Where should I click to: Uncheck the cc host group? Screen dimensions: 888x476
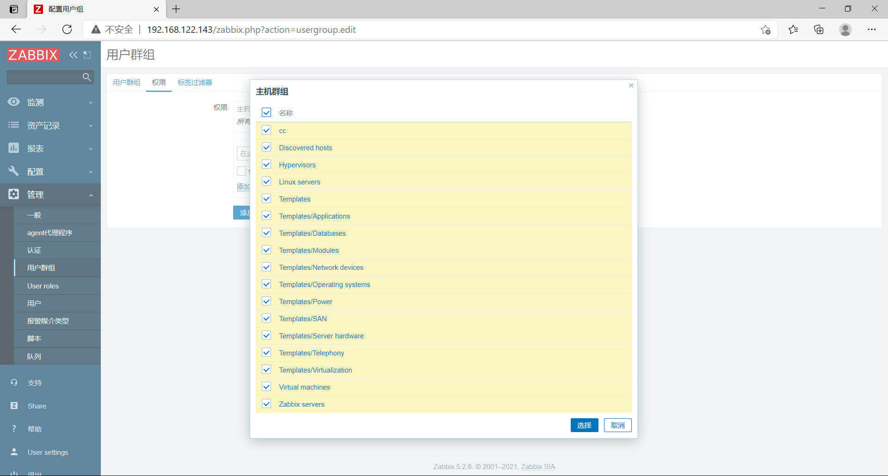click(266, 130)
